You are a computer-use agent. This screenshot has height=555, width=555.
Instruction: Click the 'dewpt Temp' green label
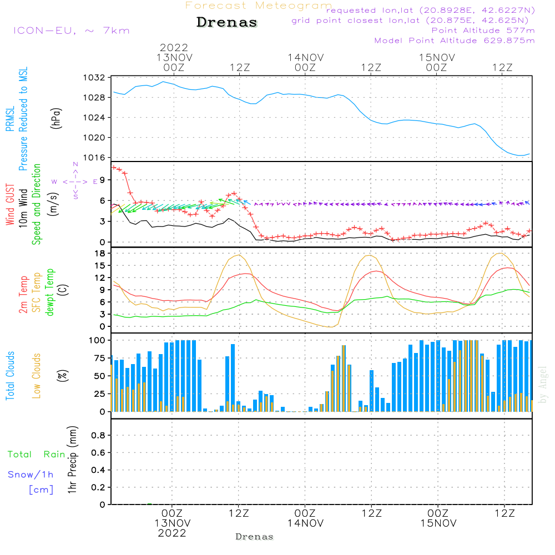[x=50, y=292]
